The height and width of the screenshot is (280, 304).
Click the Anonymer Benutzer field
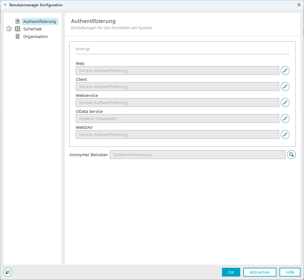[x=197, y=155]
